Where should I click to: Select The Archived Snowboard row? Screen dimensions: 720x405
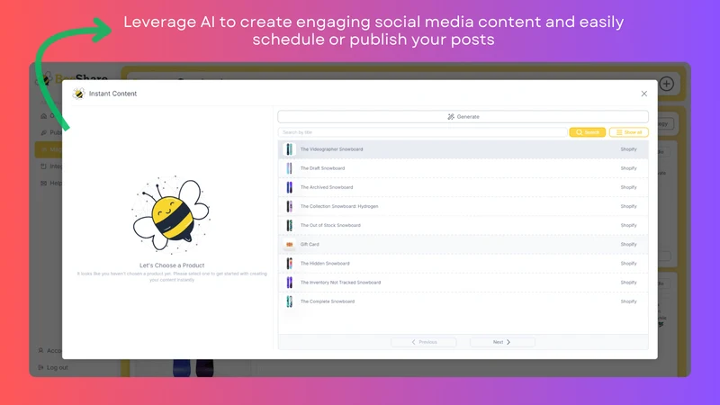463,187
